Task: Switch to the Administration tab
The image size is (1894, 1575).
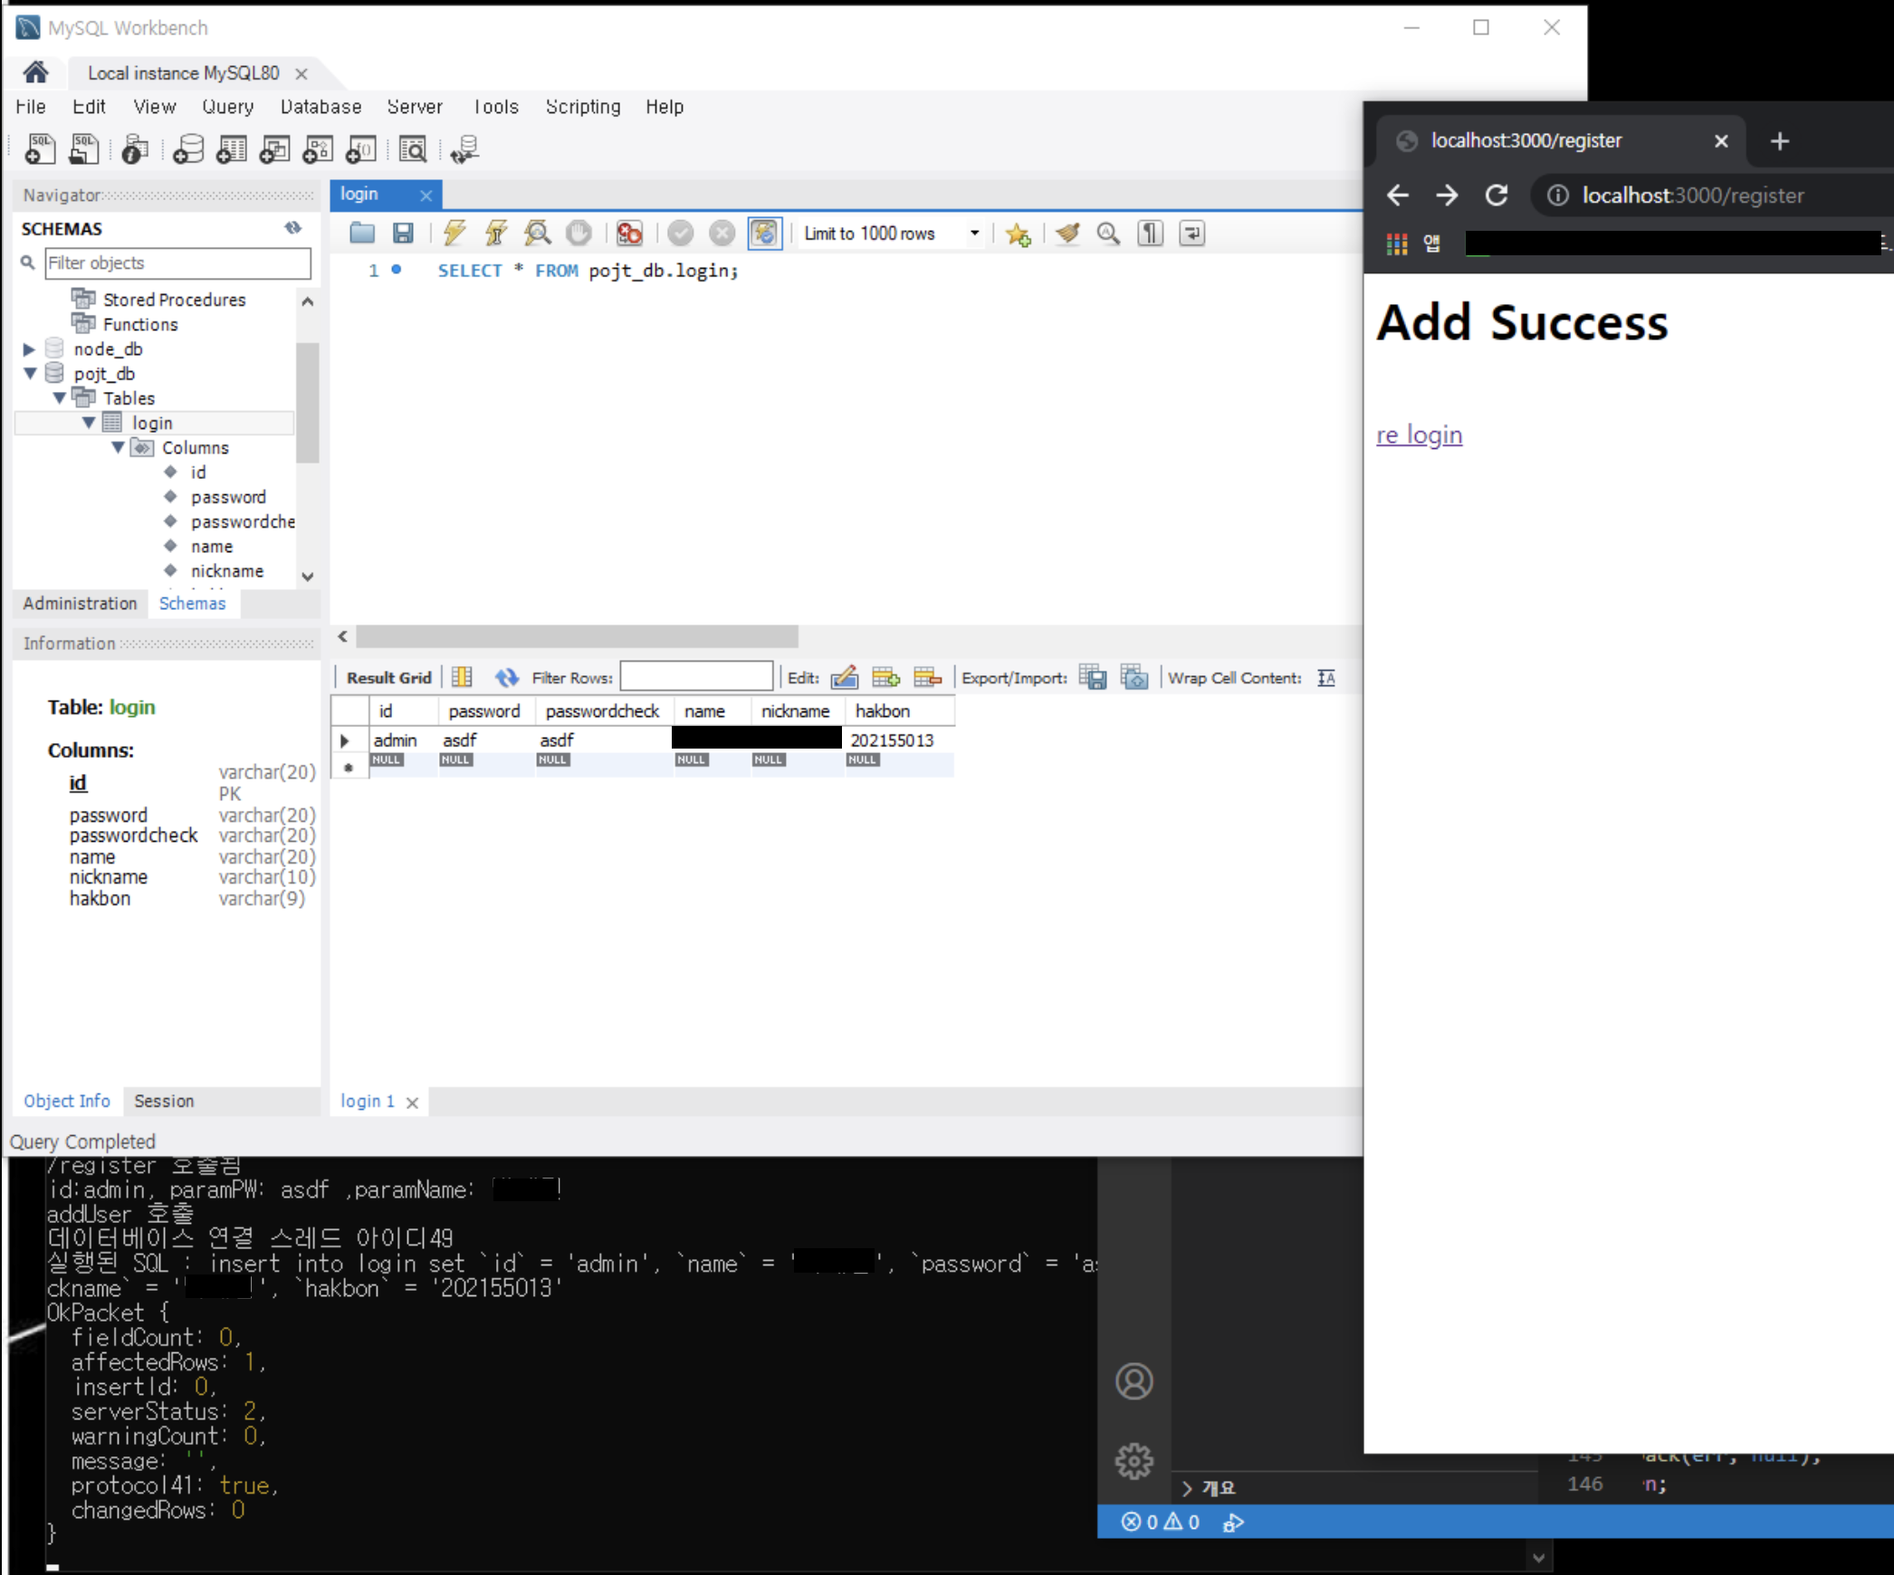Action: tap(80, 603)
